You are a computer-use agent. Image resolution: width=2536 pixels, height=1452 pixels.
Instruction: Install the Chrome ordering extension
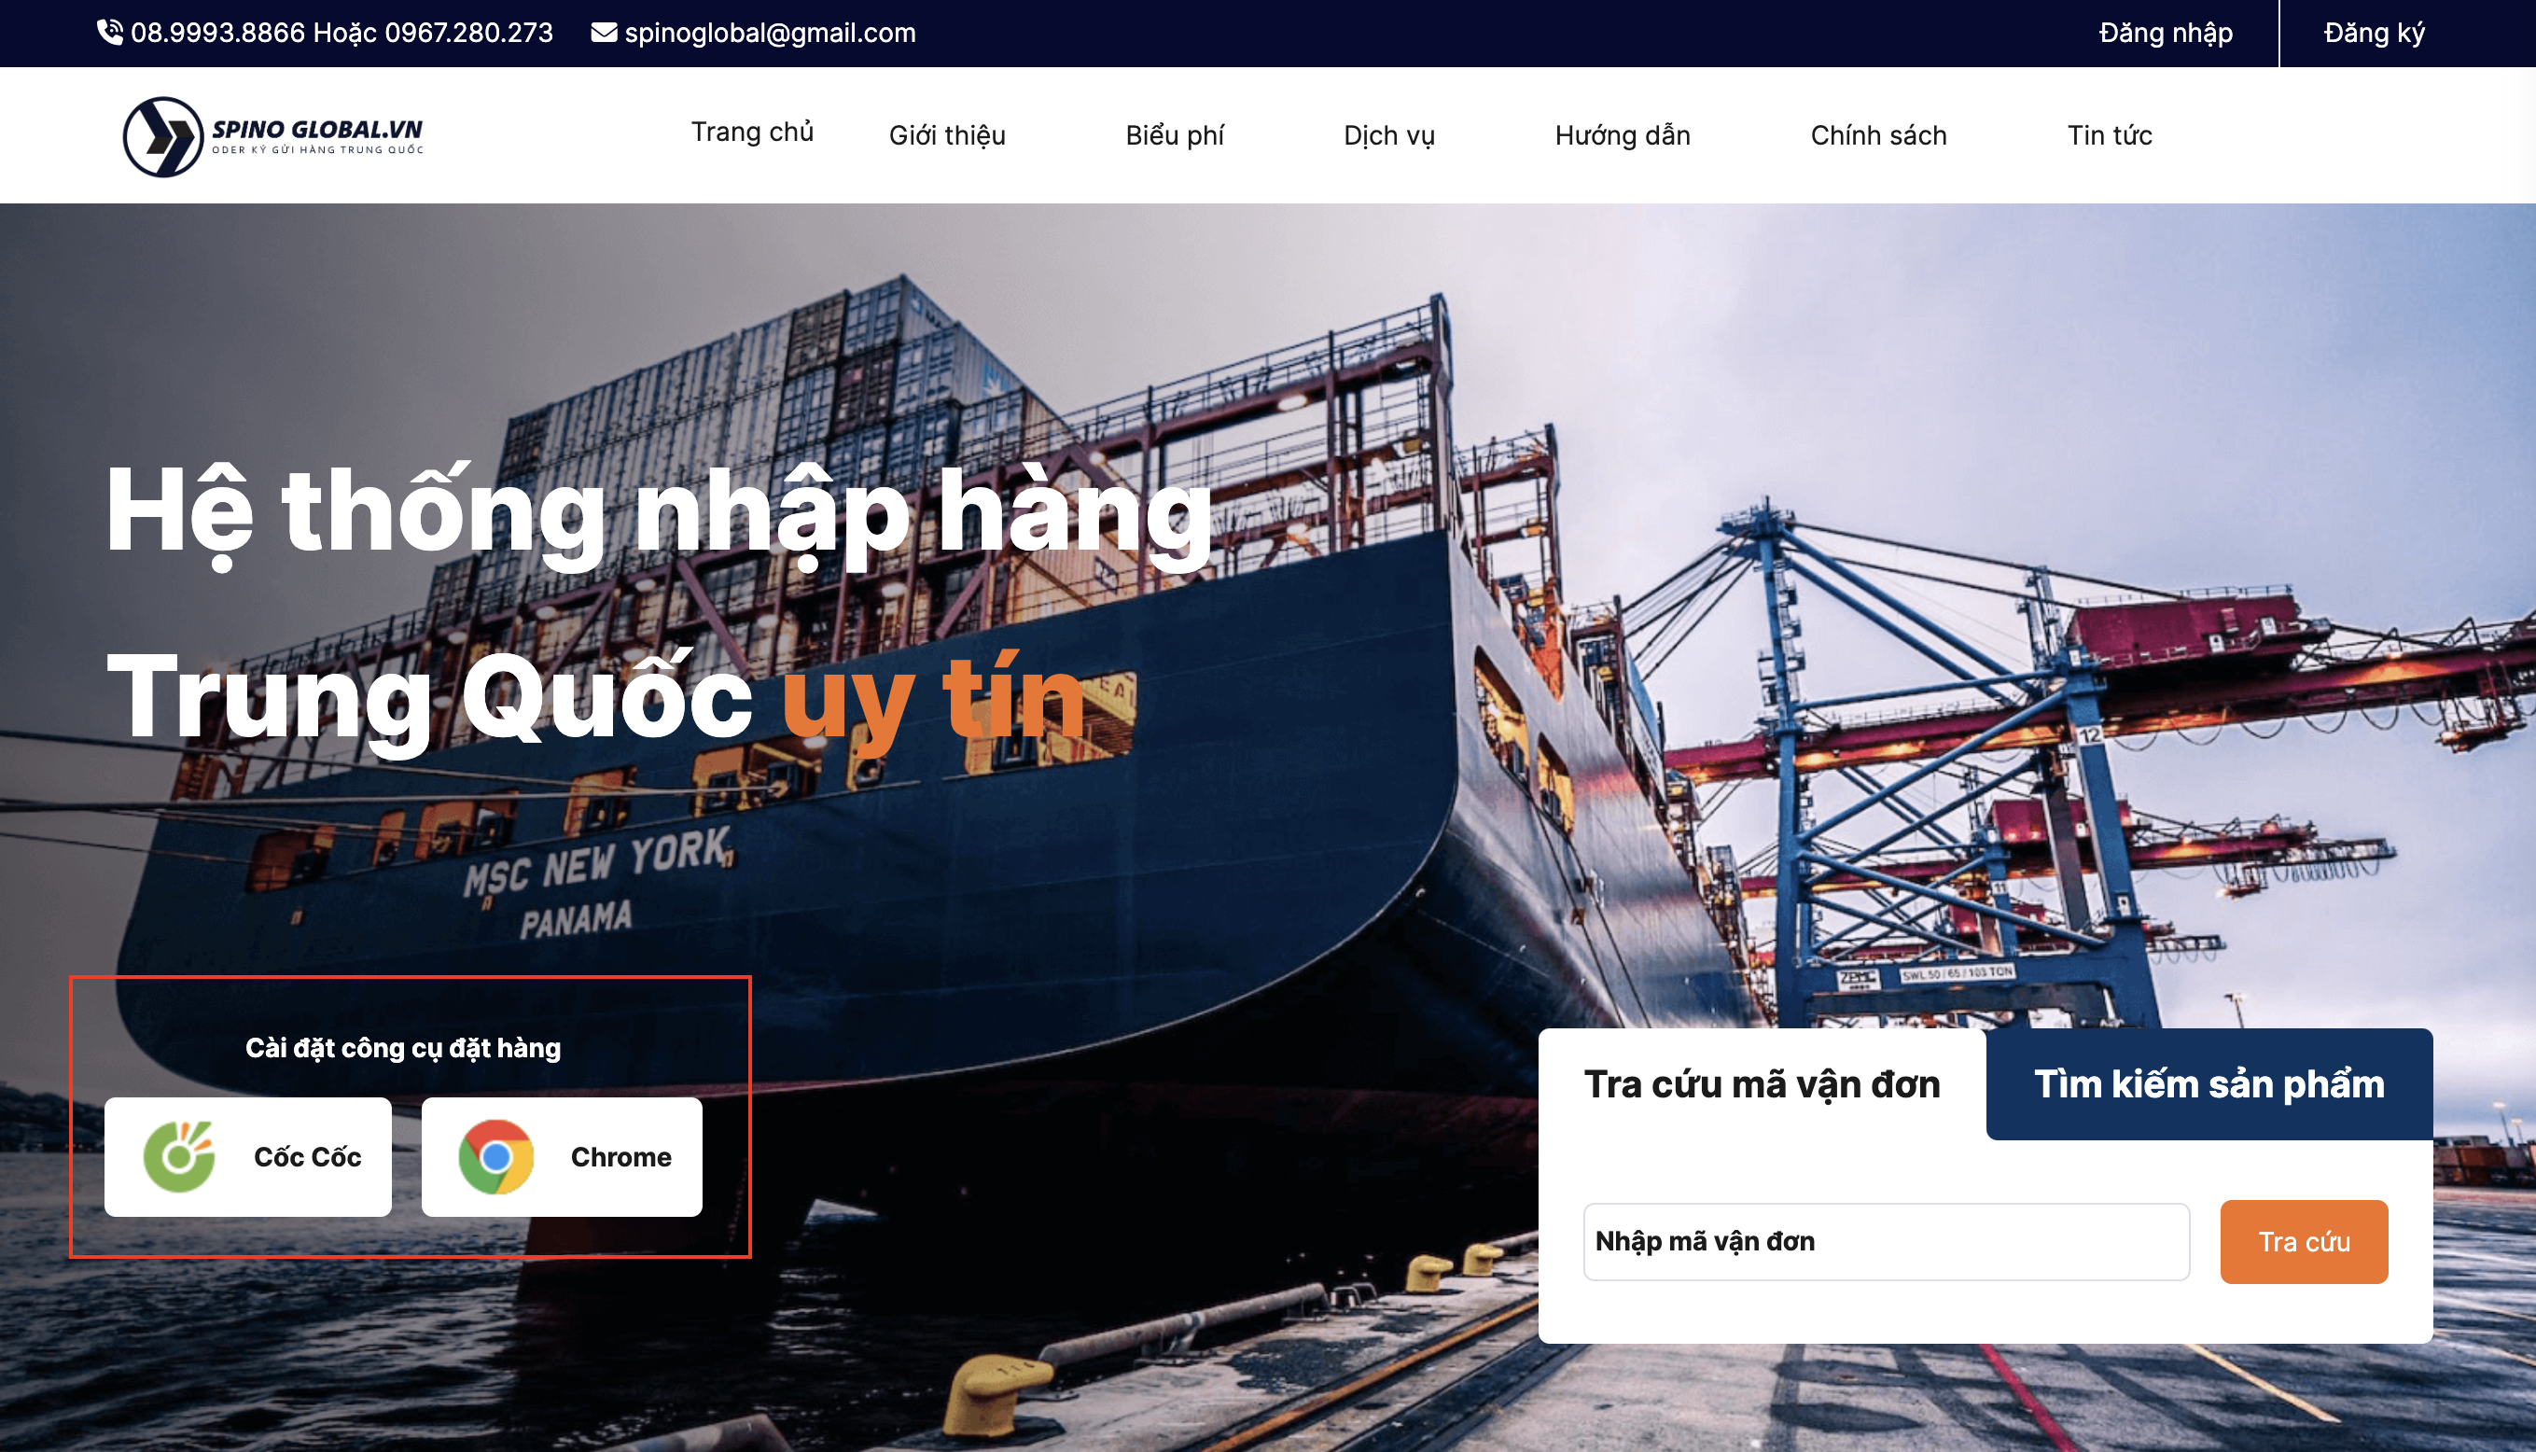tap(563, 1157)
